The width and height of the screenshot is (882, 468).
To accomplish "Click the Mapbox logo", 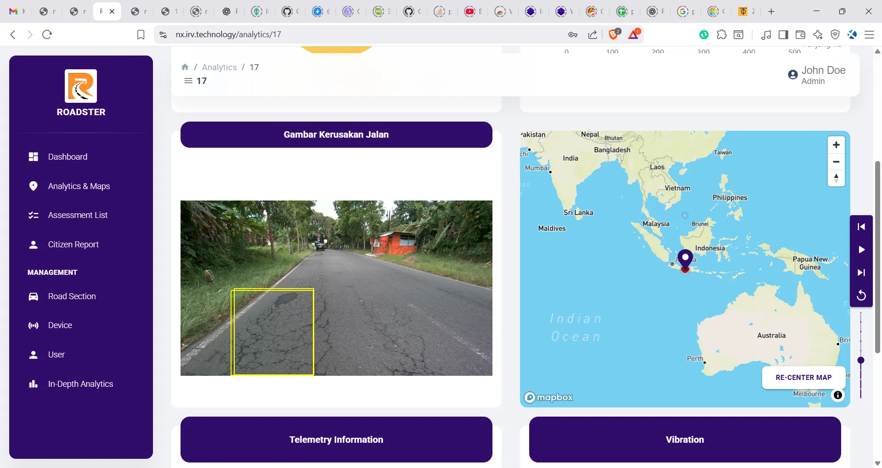I will 549,397.
